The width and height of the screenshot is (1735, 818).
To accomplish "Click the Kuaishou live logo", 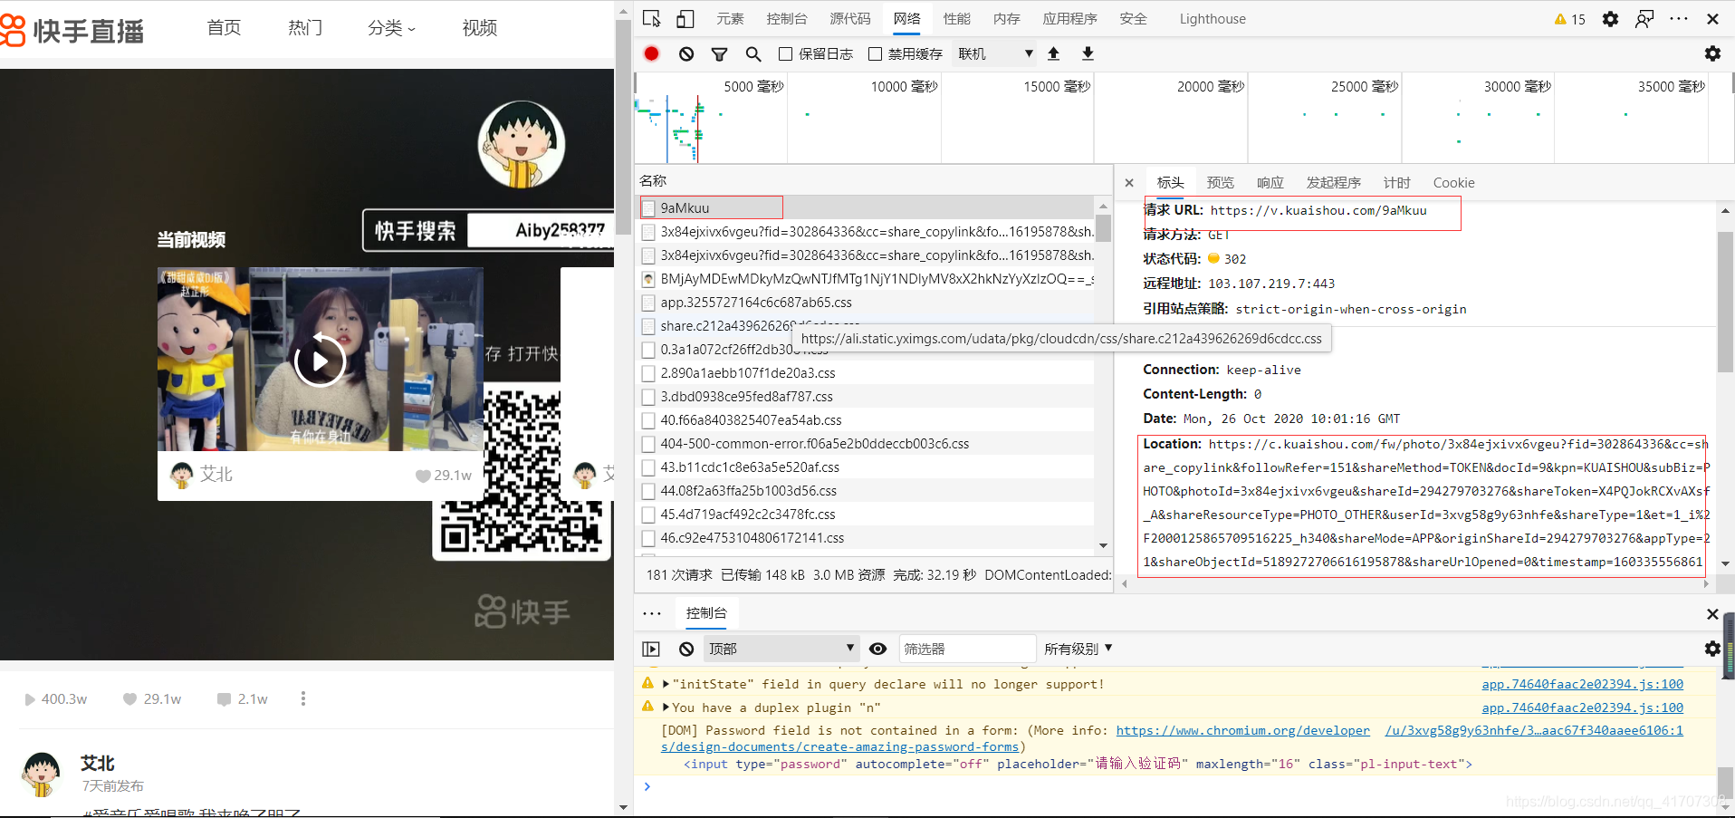I will pyautogui.click(x=72, y=31).
